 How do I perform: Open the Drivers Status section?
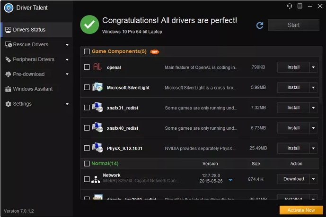click(36, 30)
